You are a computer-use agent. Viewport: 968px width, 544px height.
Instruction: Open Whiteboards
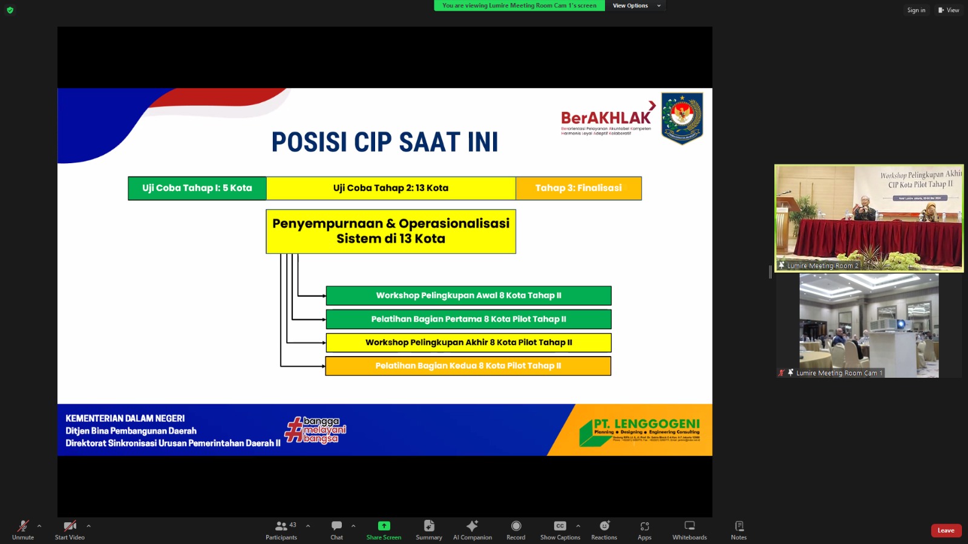click(690, 529)
